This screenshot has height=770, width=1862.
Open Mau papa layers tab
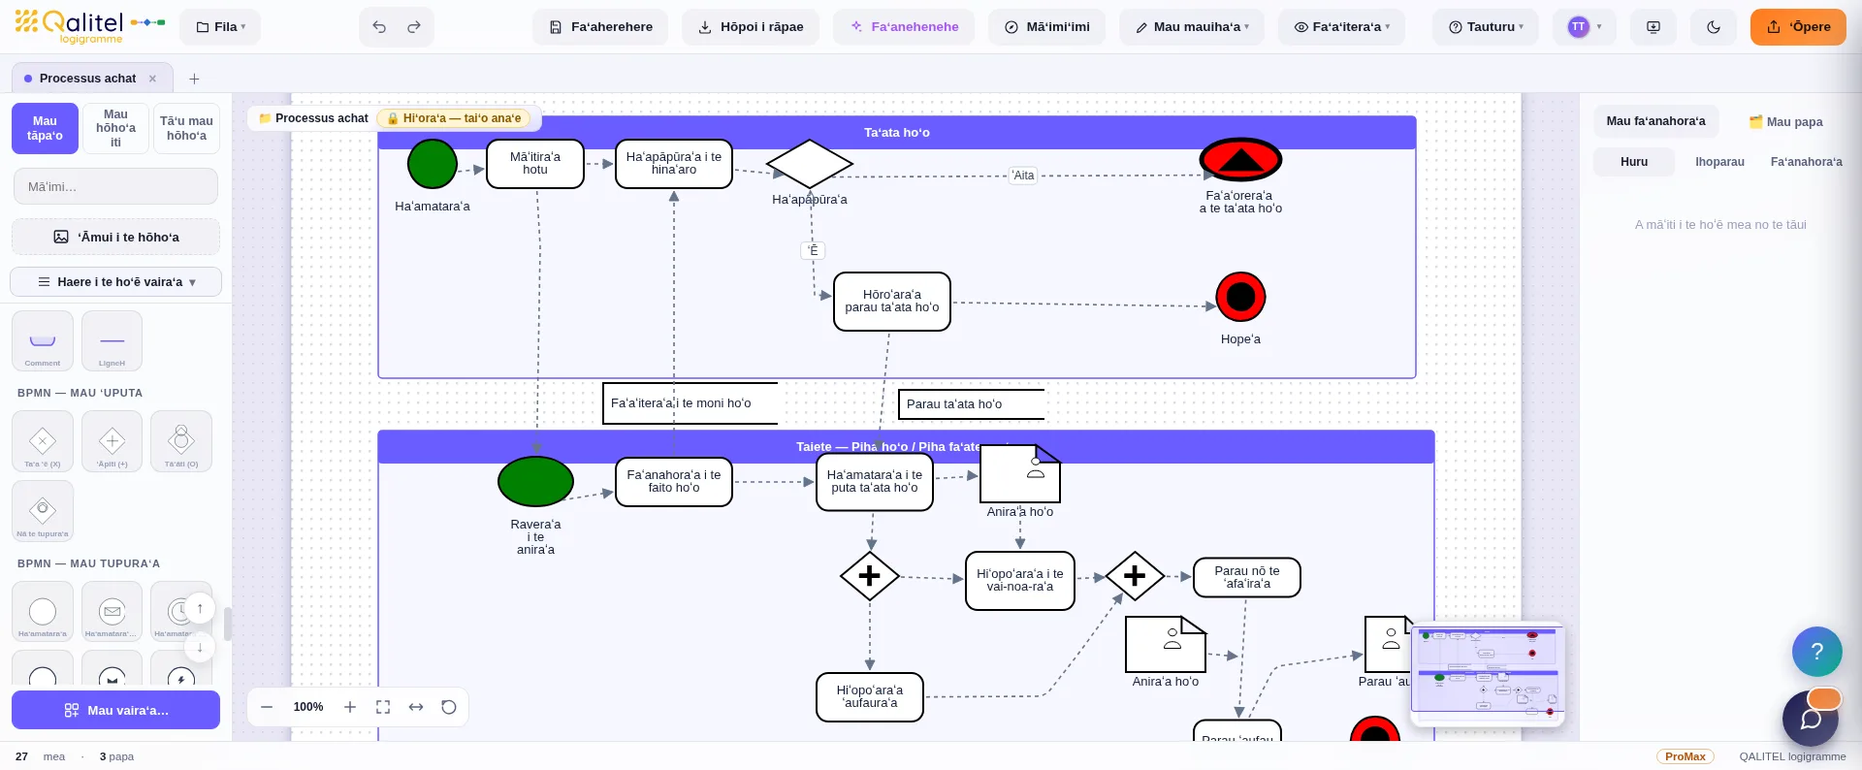pyautogui.click(x=1785, y=121)
